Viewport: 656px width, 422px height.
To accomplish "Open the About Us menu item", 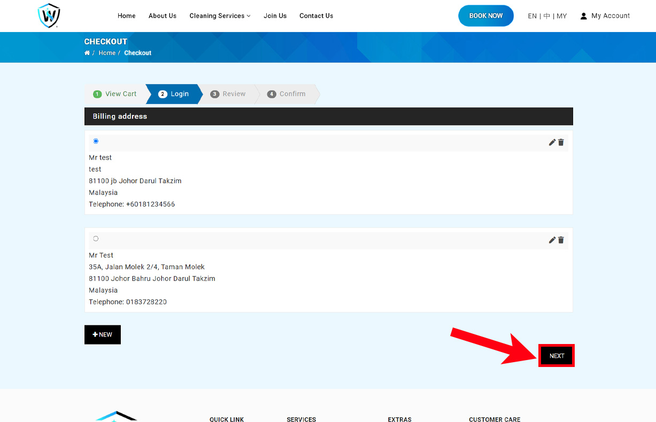I will (x=163, y=16).
